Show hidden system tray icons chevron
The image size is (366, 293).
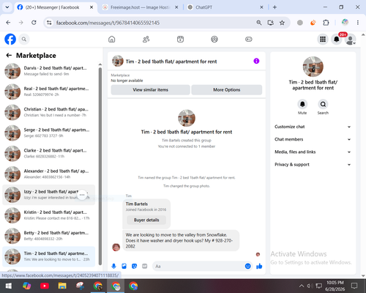click(302, 286)
